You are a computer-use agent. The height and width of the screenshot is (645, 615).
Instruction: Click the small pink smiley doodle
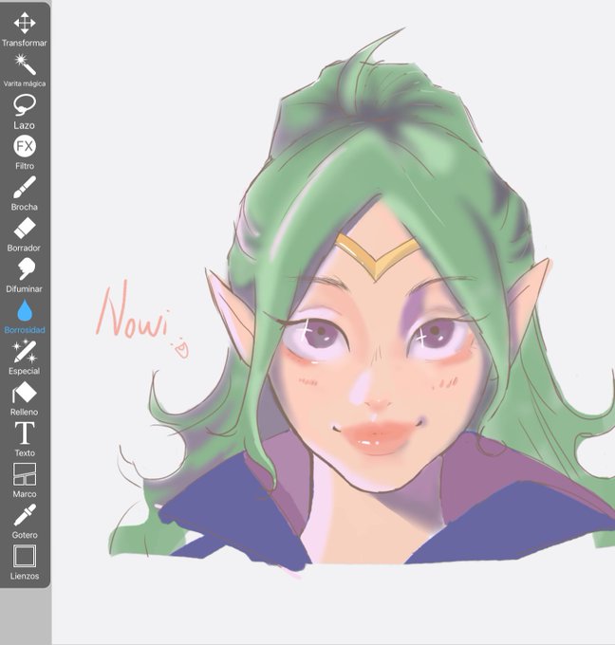click(180, 348)
